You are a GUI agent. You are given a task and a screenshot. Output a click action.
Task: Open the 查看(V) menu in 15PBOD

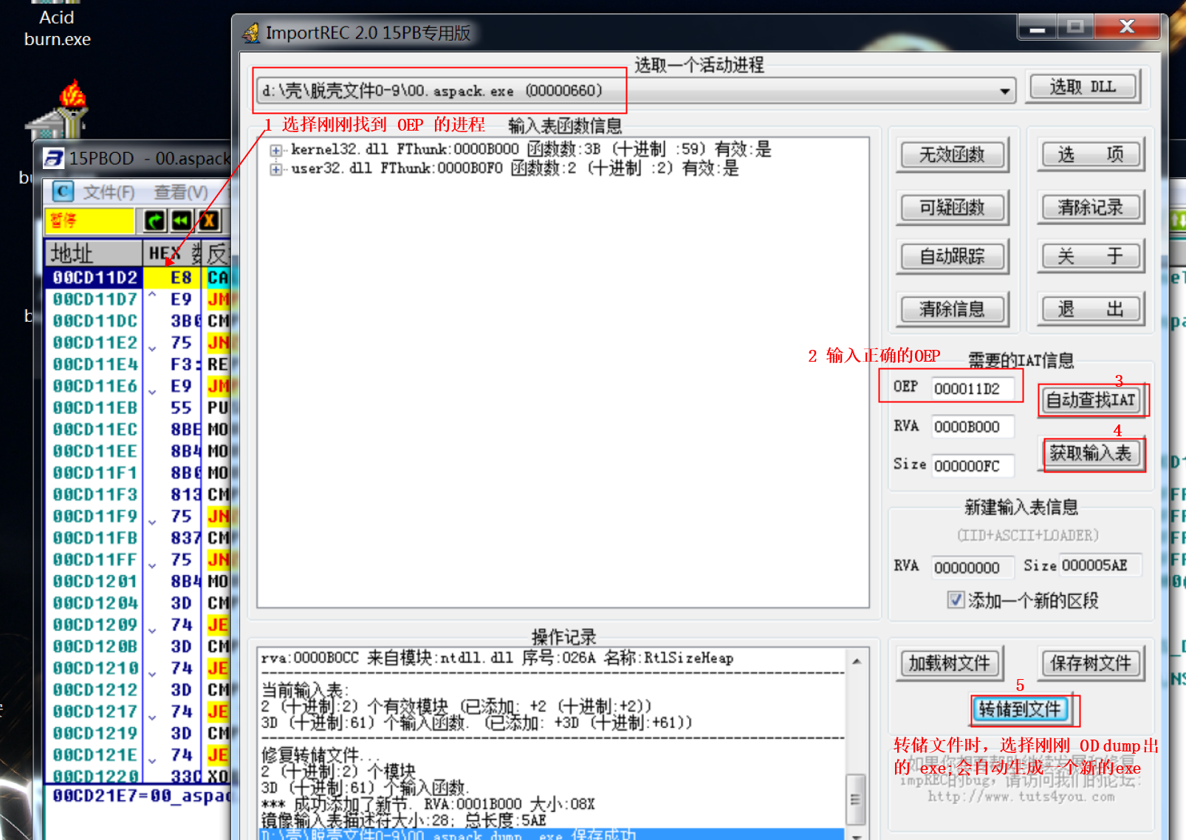179,191
